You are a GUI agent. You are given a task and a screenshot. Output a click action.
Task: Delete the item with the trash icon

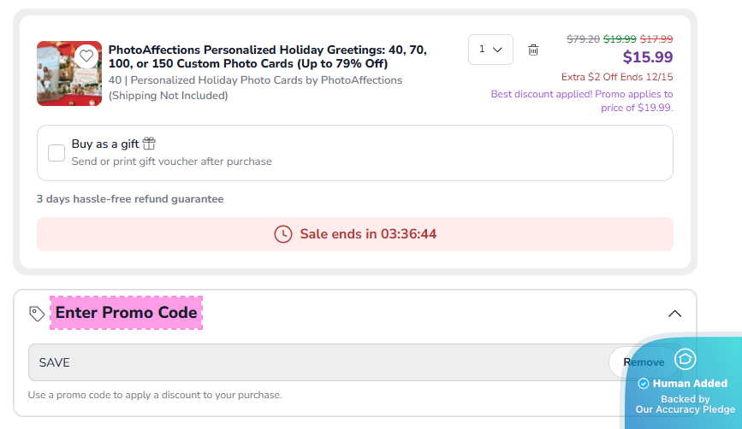(533, 50)
